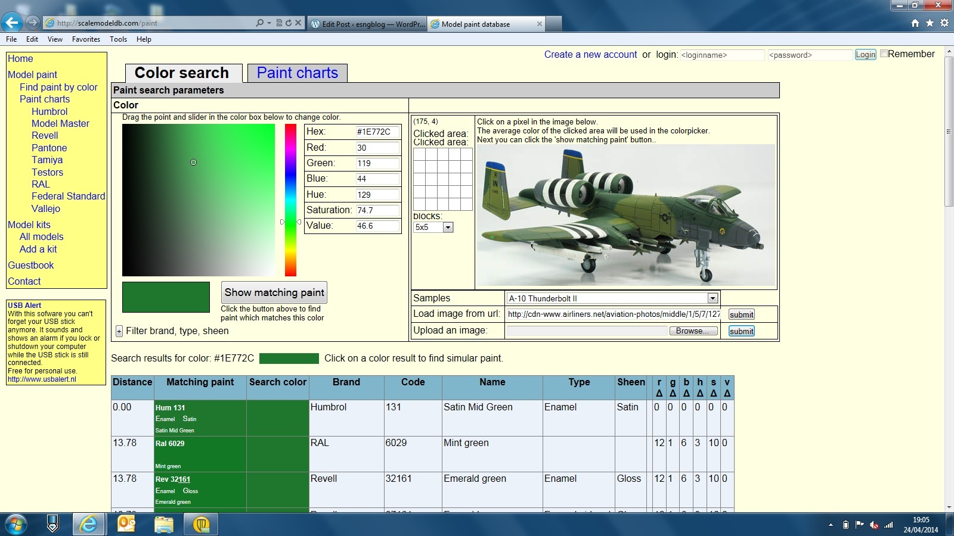The height and width of the screenshot is (536, 954).
Task: Select the Hum 131 matching paint swatch
Action: (x=200, y=418)
